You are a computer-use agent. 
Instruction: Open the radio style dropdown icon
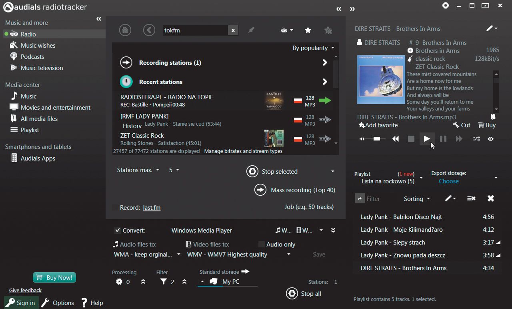coord(287,30)
